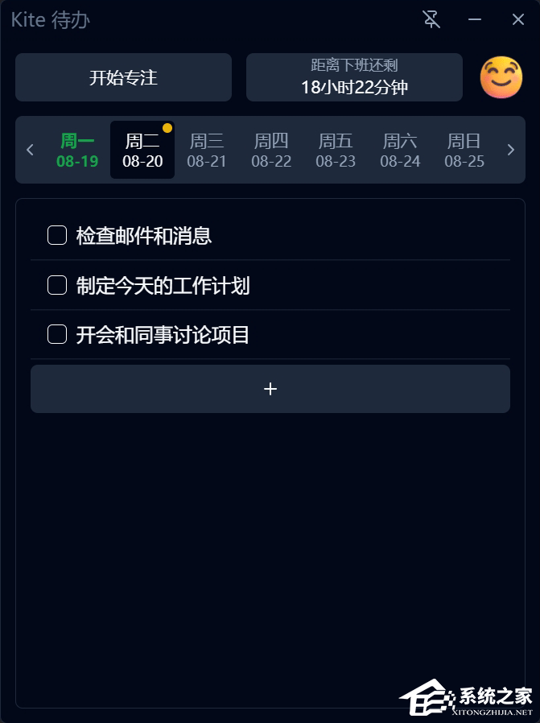Select the 周六 08-24 tab

(399, 150)
